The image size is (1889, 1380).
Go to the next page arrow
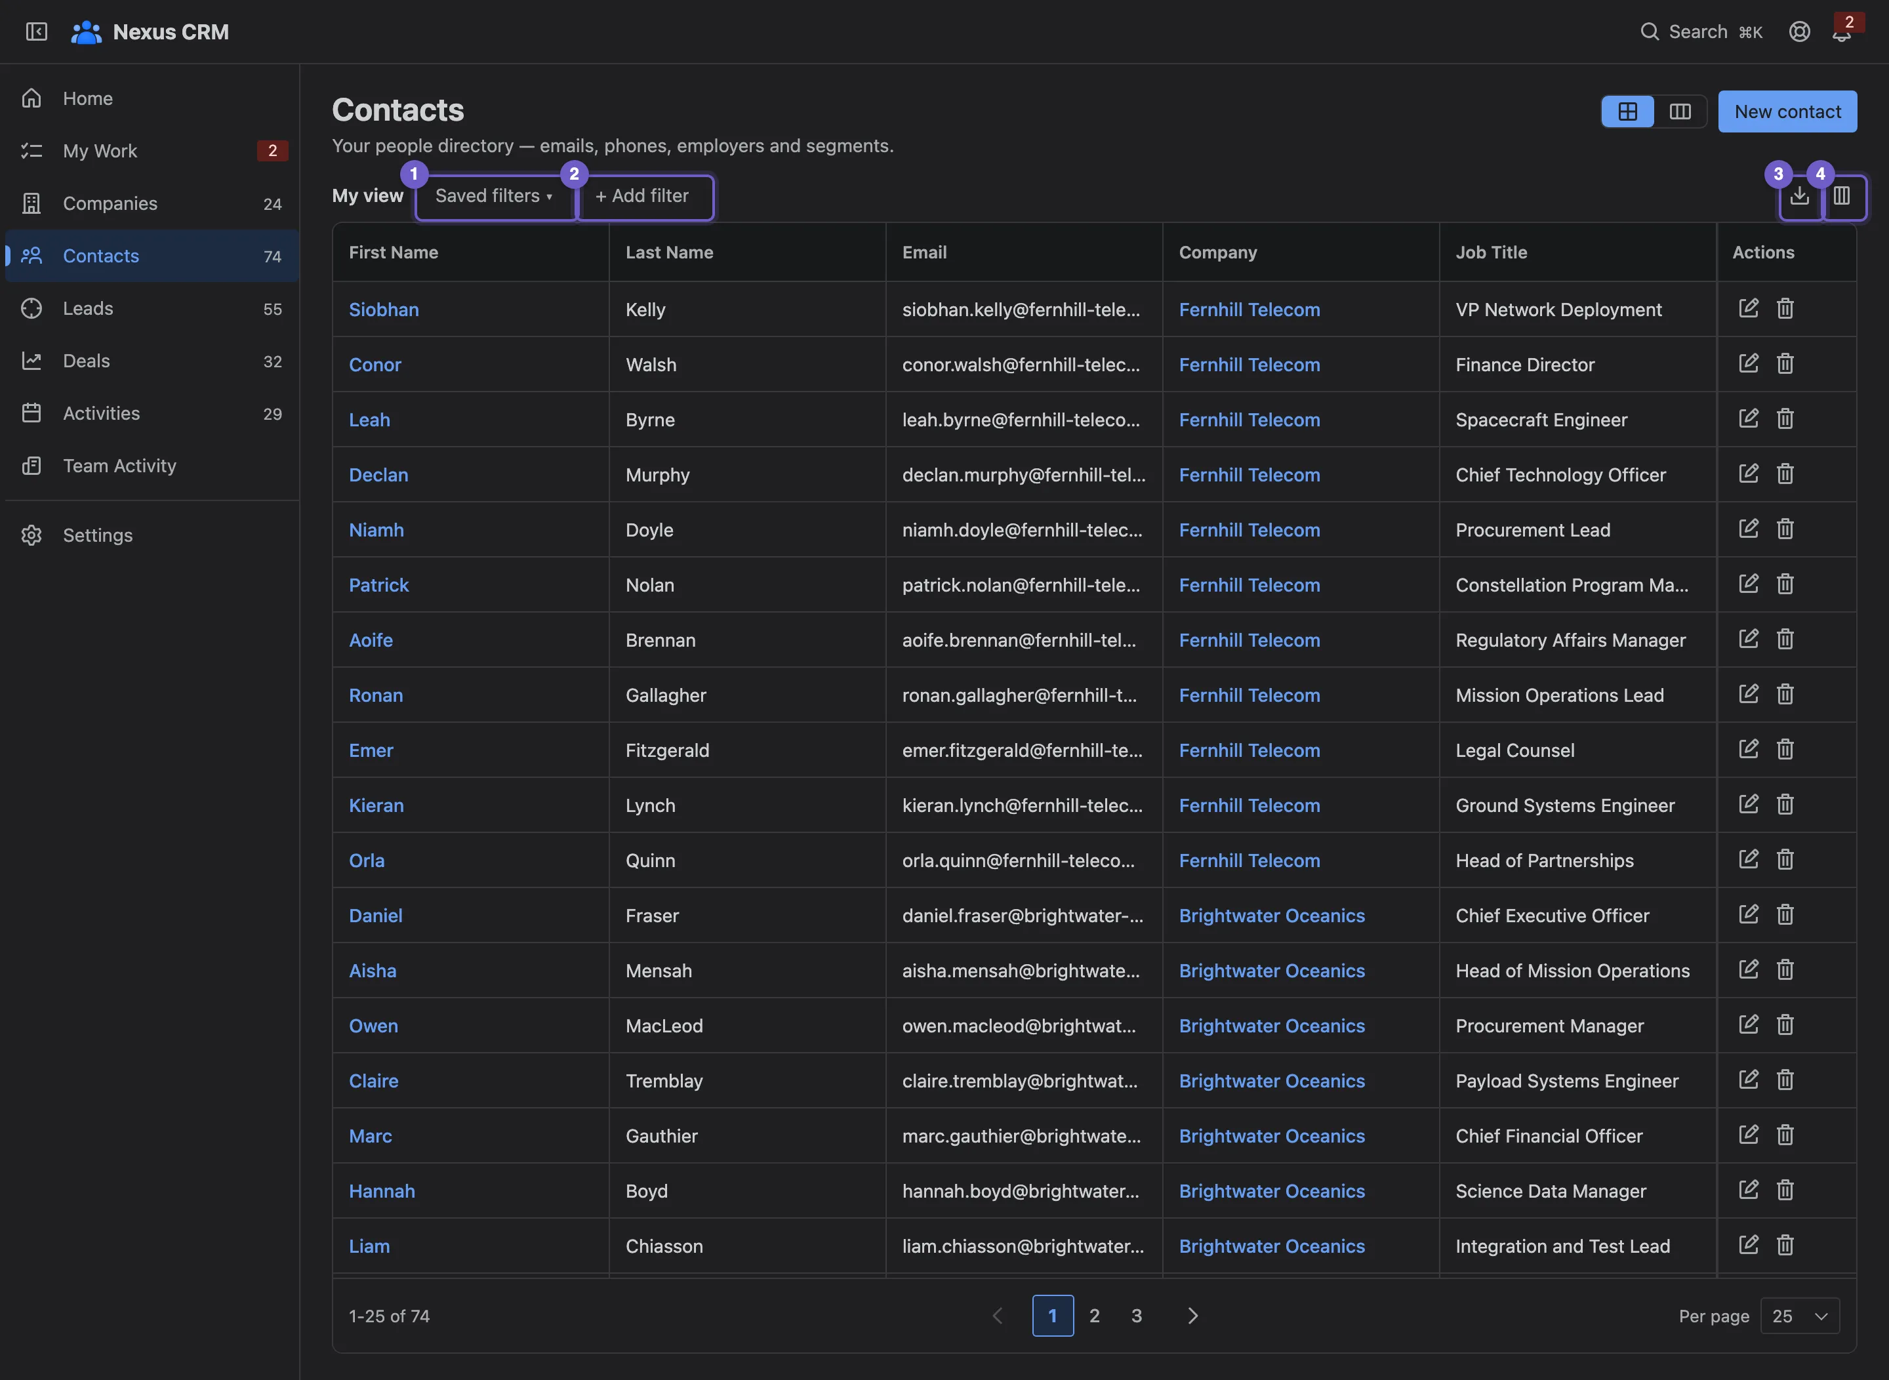tap(1192, 1316)
